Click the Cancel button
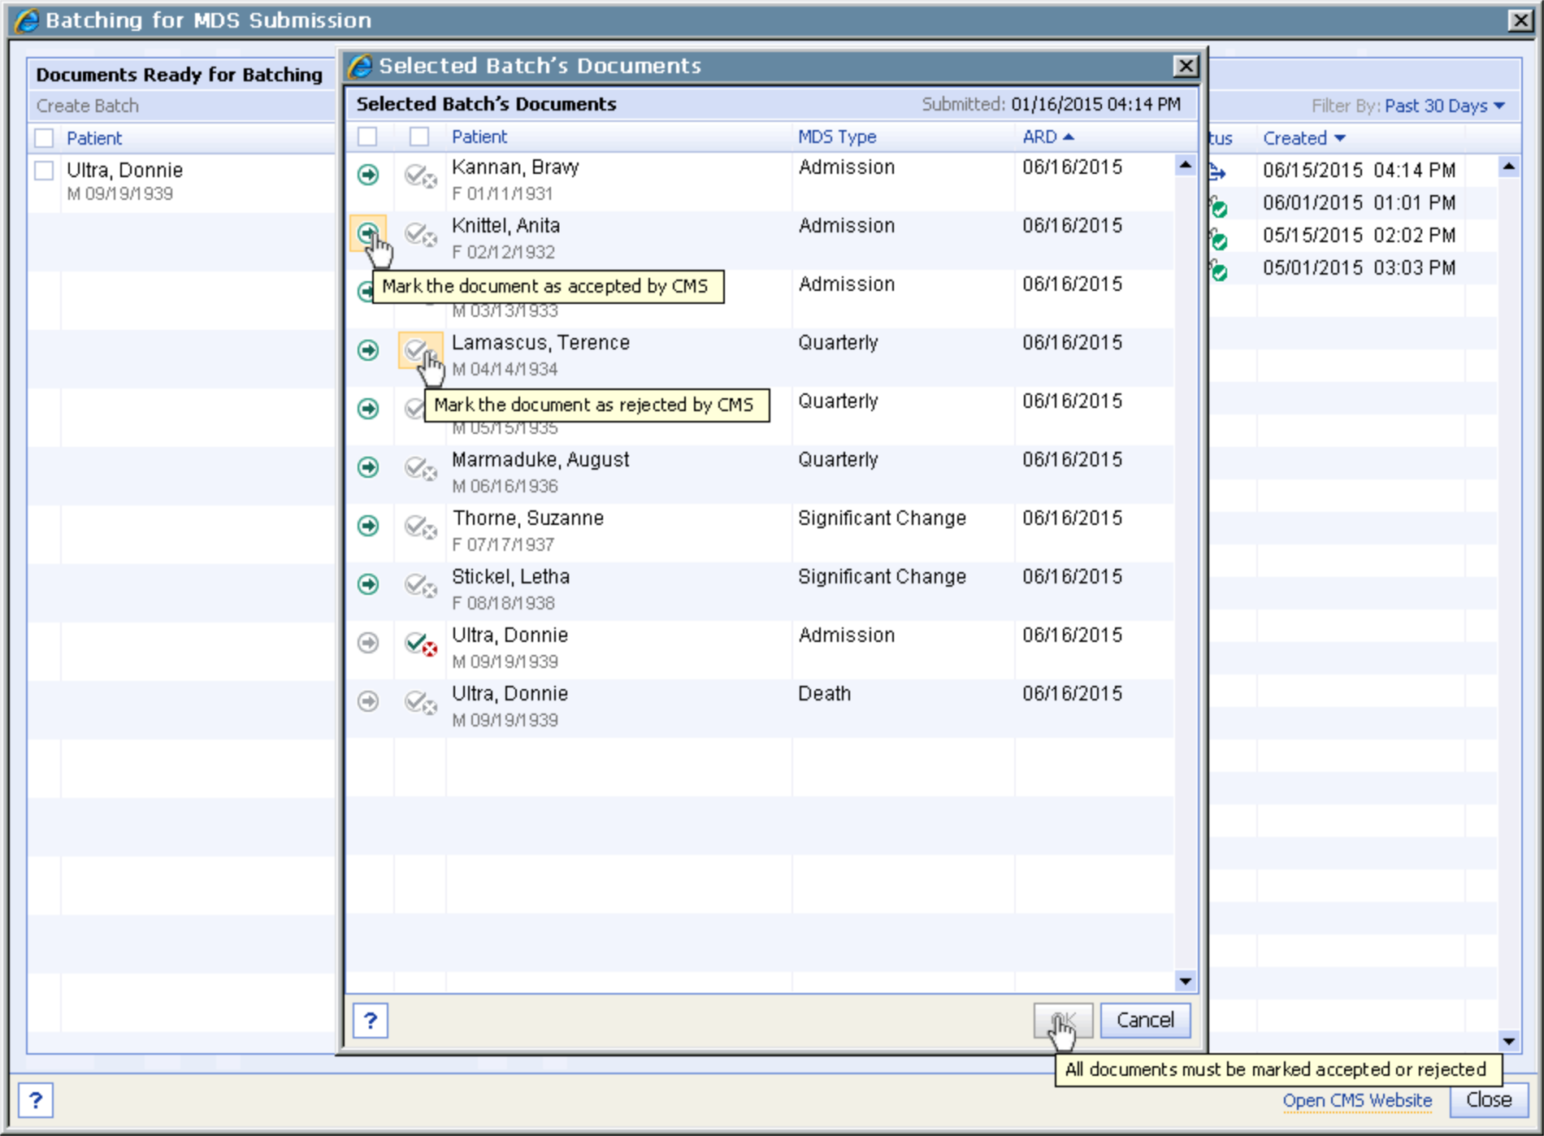The width and height of the screenshot is (1544, 1136). click(x=1144, y=1020)
